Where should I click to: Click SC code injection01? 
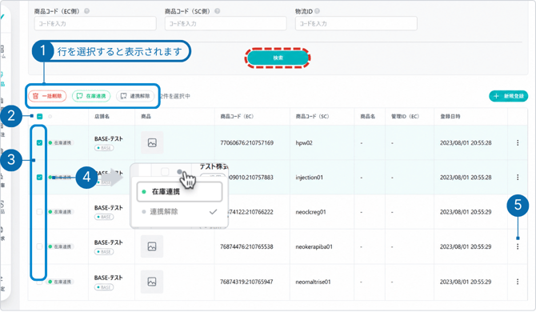pos(309,178)
